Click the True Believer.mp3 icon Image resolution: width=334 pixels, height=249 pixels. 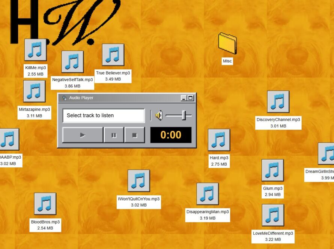[x=113, y=55]
